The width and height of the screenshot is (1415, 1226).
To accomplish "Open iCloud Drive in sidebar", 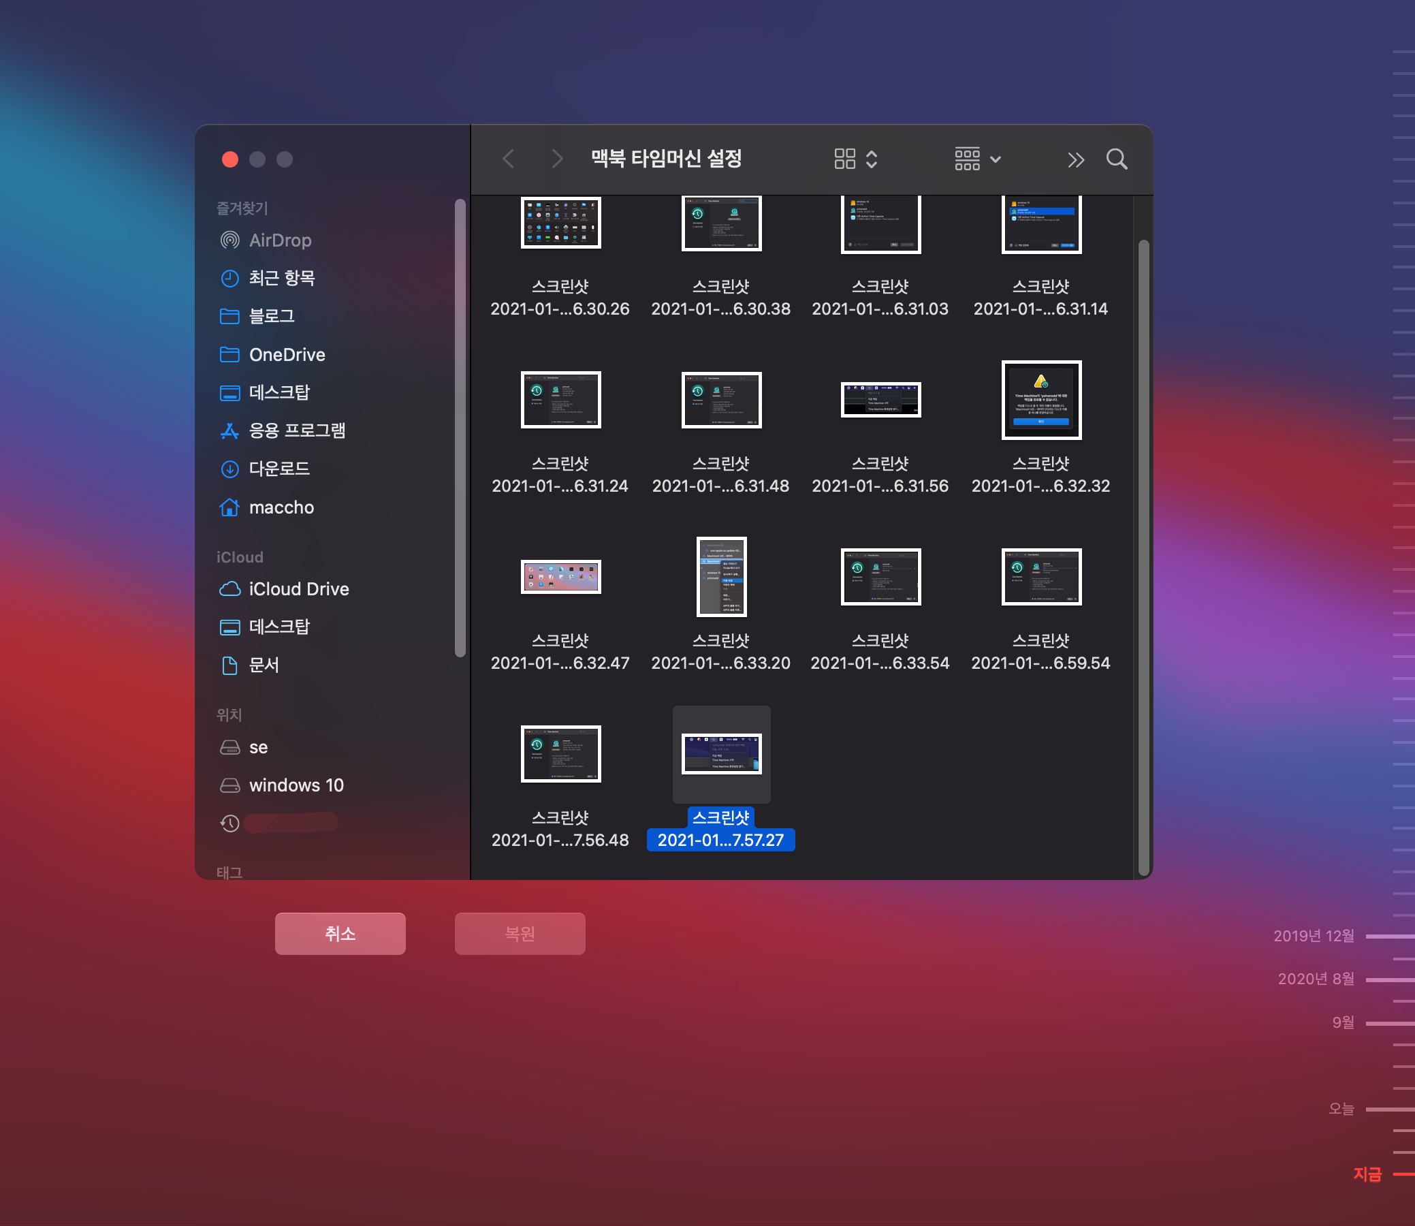I will [x=298, y=588].
